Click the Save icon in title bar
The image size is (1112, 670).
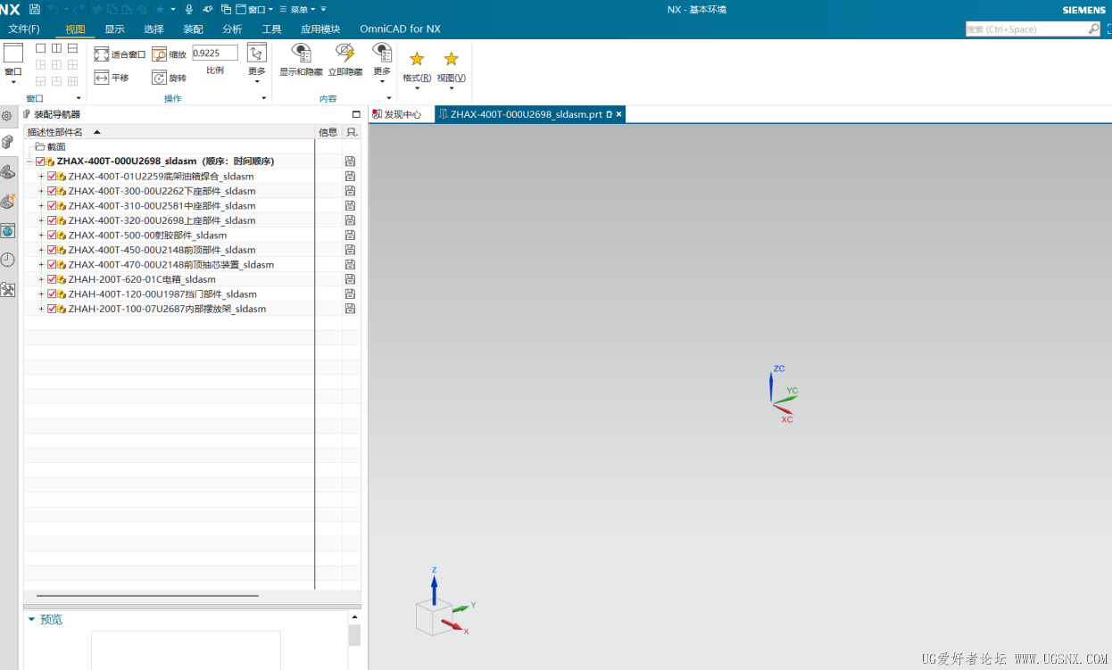click(35, 9)
